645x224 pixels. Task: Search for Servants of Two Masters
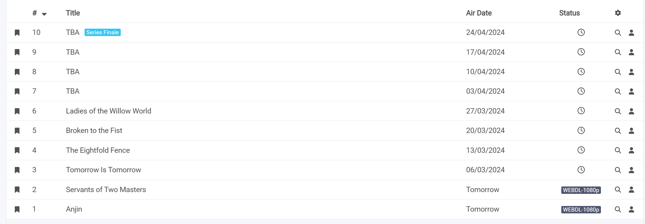pyautogui.click(x=618, y=189)
